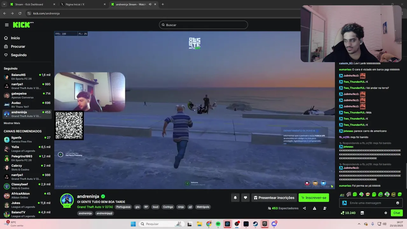
Task: Click the Envie uma mensagem chat field
Action: (371, 203)
